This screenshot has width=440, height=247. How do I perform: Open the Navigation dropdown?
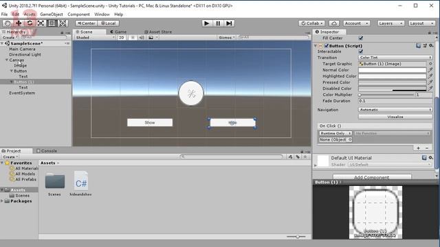(x=395, y=110)
